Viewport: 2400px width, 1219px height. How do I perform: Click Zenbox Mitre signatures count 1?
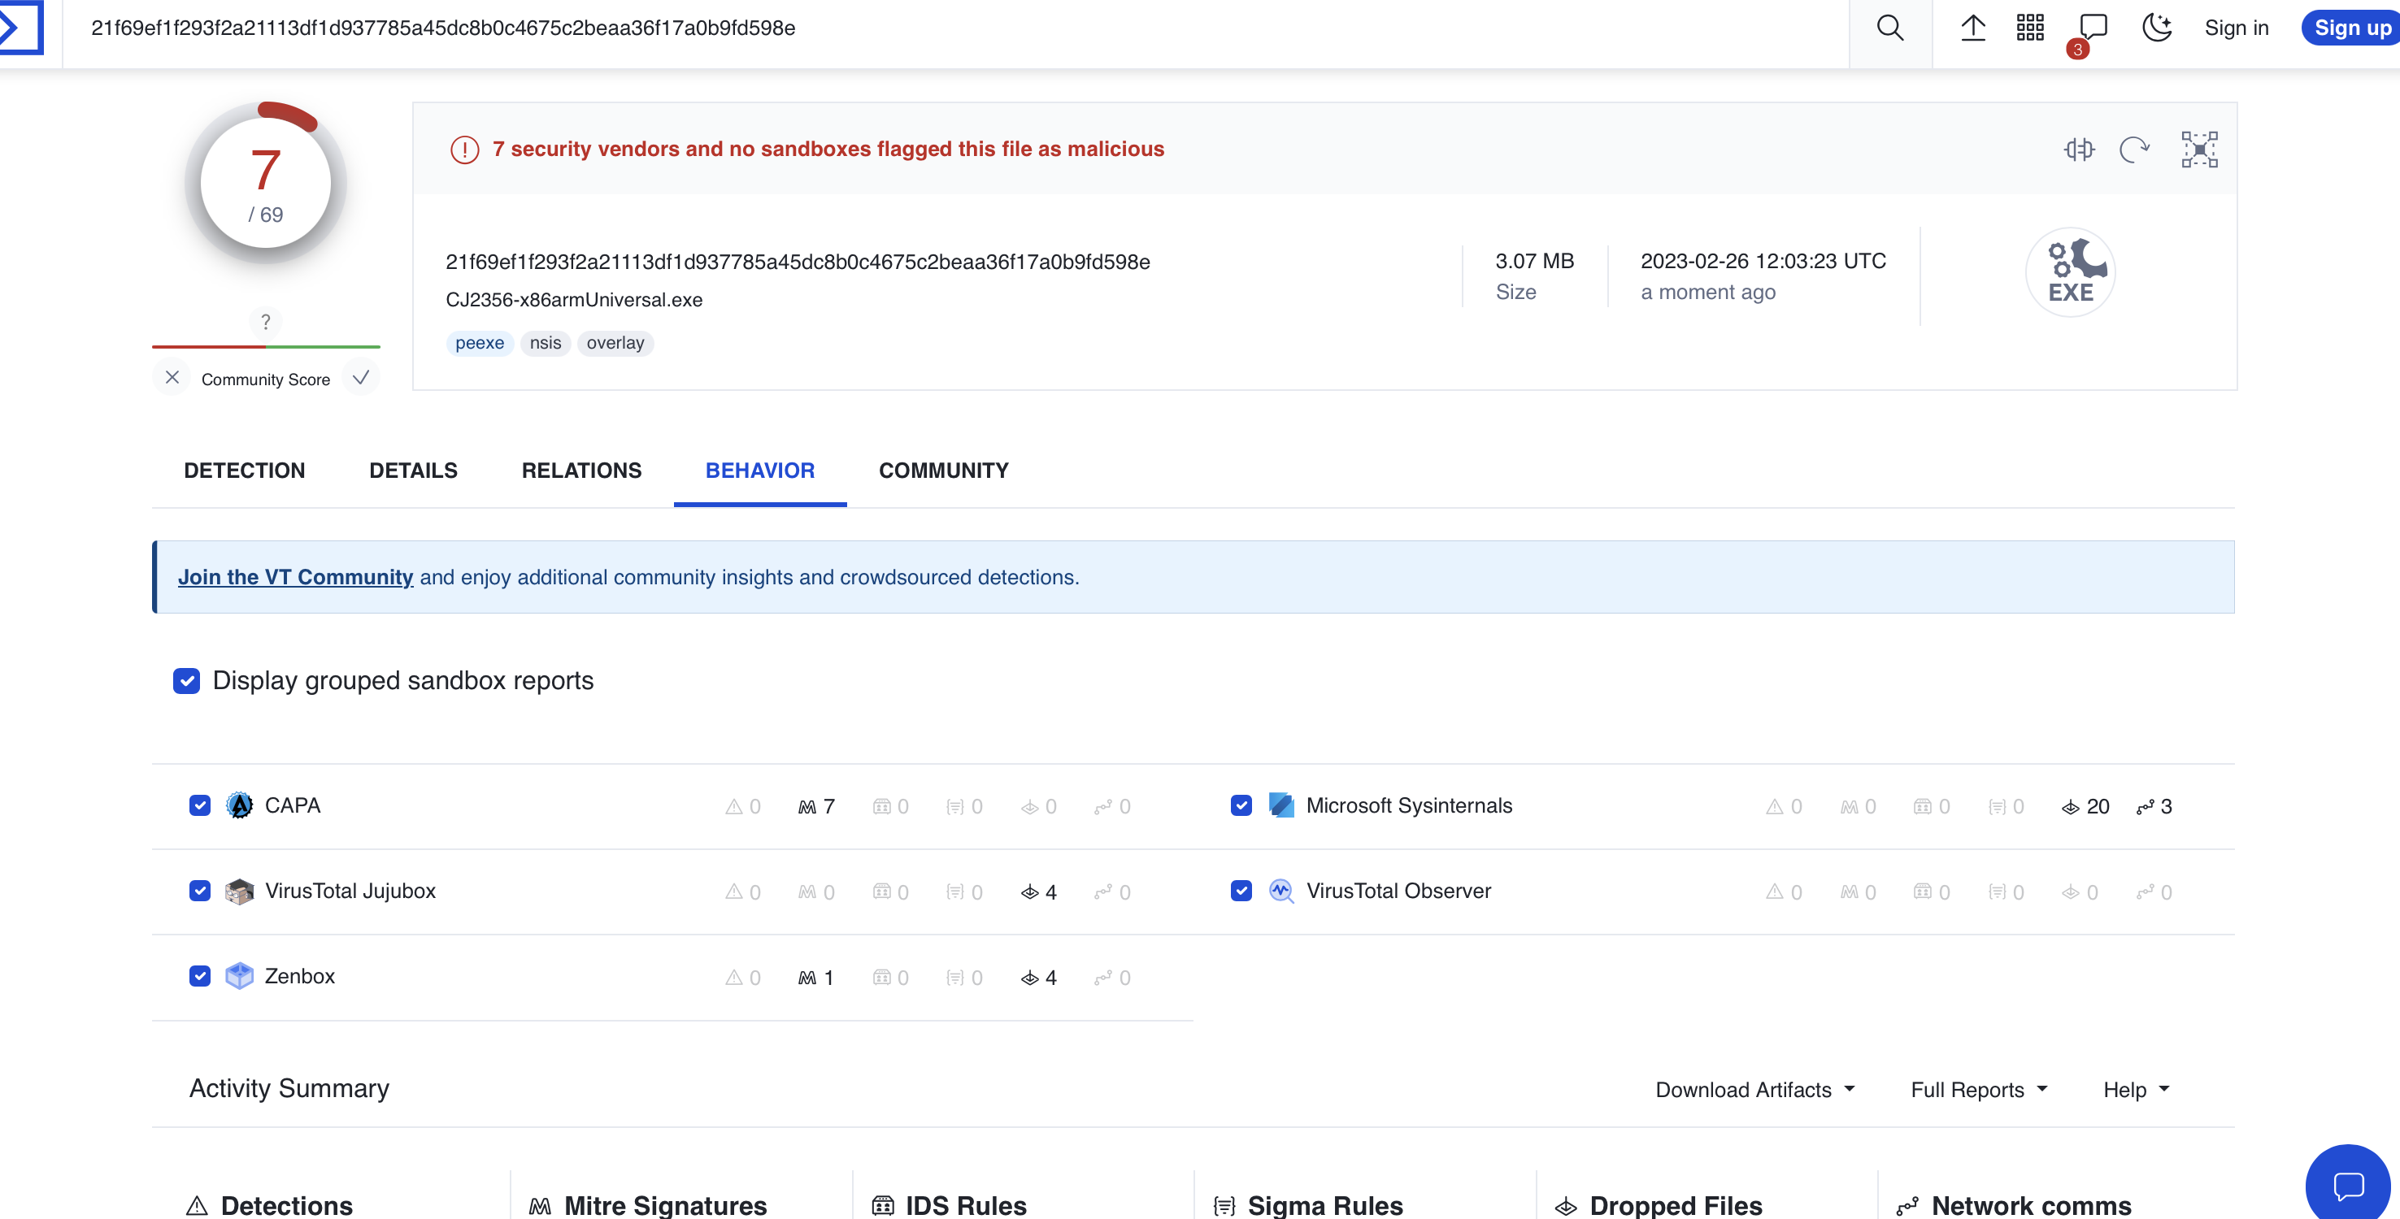[x=816, y=978]
